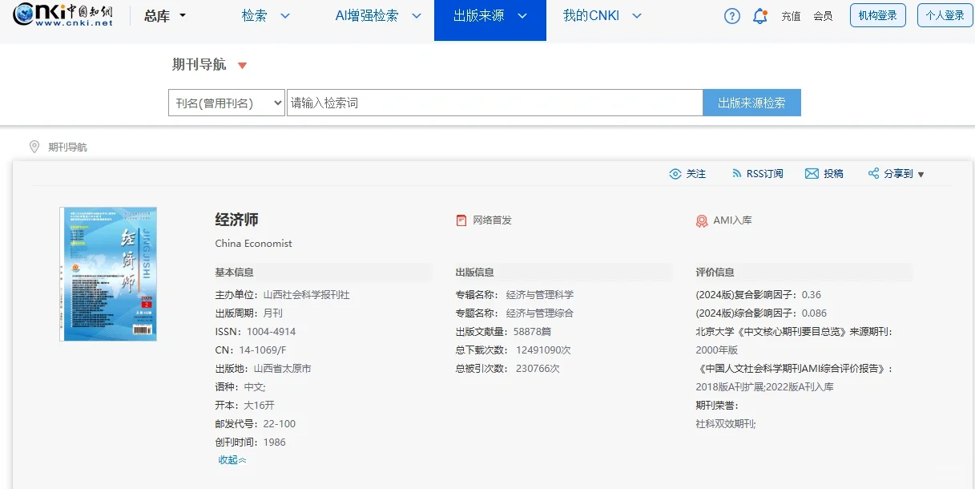Screen dimensions: 975x489
Task: Click the 经济师 journal cover thumbnail
Action: pyautogui.click(x=108, y=274)
